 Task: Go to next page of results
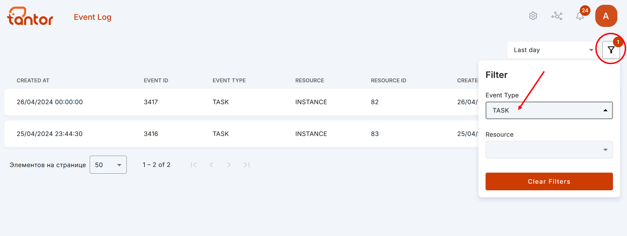click(229, 165)
